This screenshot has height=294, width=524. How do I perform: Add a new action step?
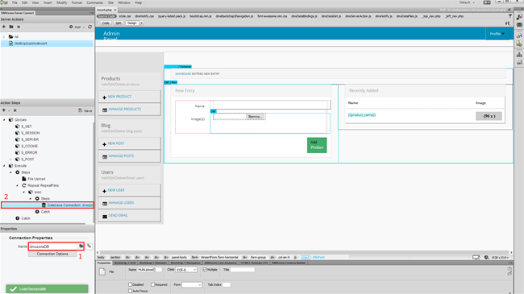click(4, 110)
